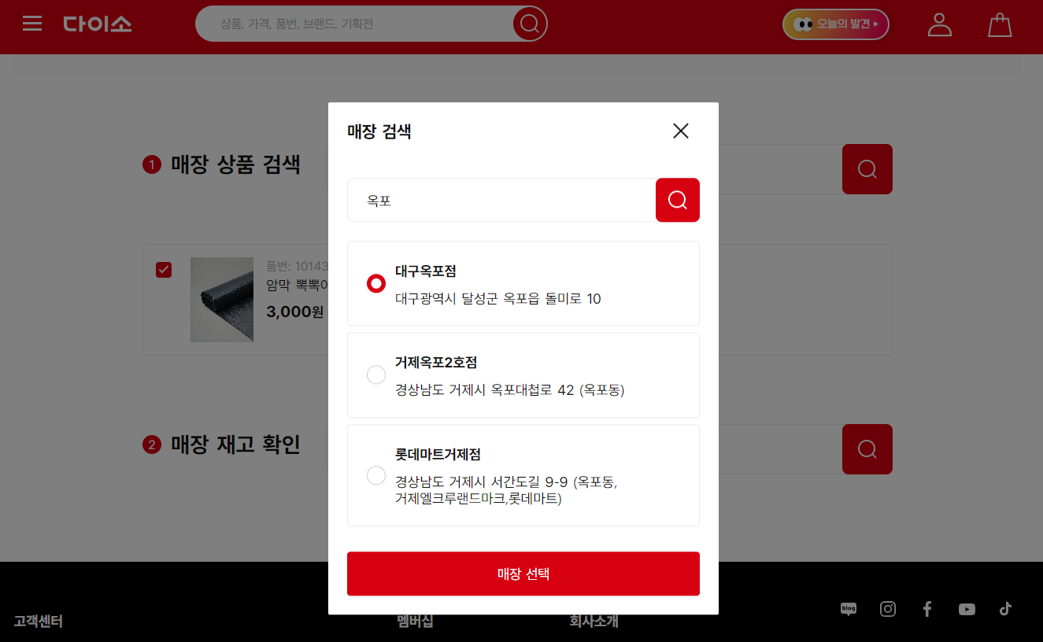Click the 매장 선택 button
1043x642 pixels.
[x=523, y=574]
